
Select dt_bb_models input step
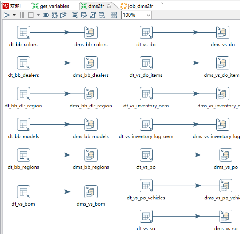coord(23,124)
